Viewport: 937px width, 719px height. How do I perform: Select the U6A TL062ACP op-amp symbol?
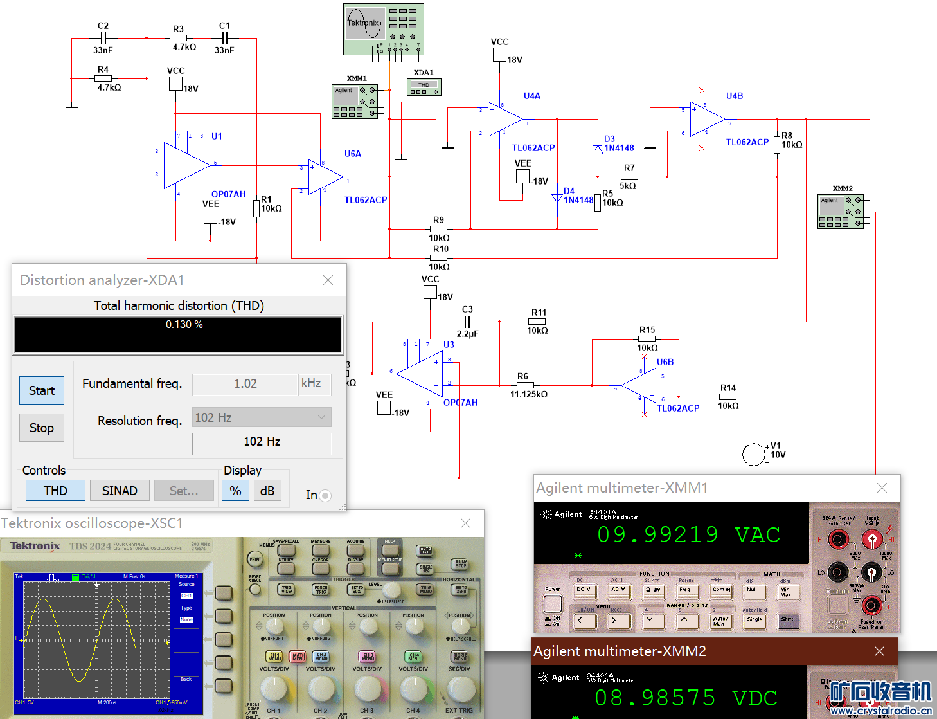click(326, 177)
